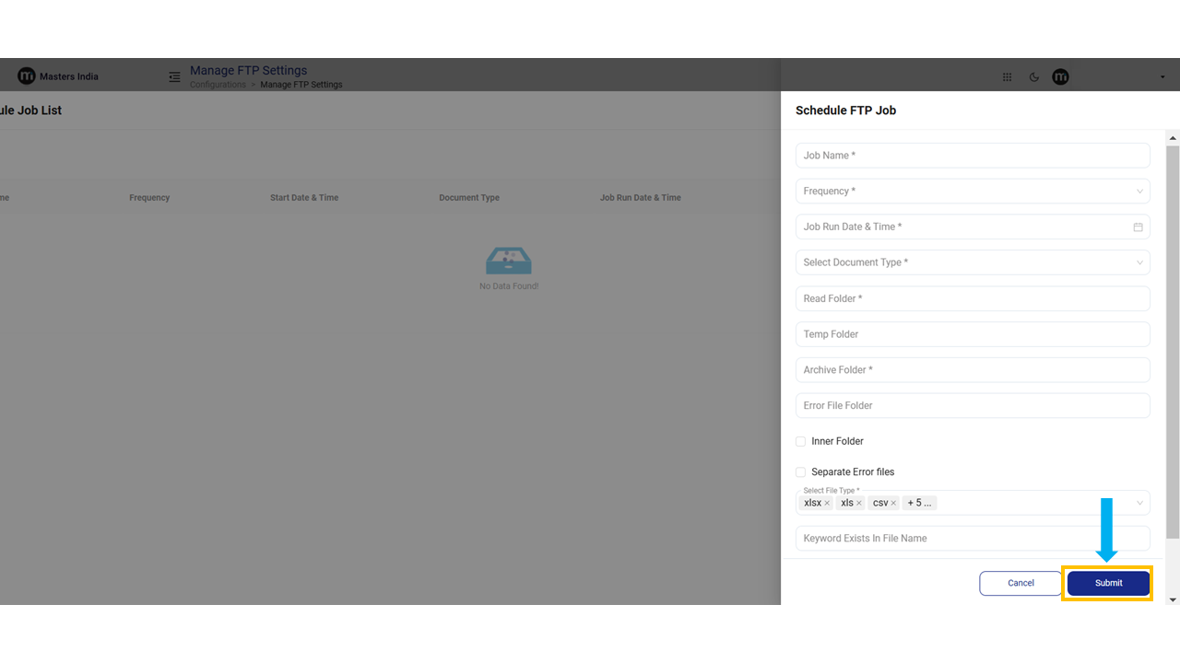
Task: Open the account dropdown caret in header
Action: [1162, 77]
